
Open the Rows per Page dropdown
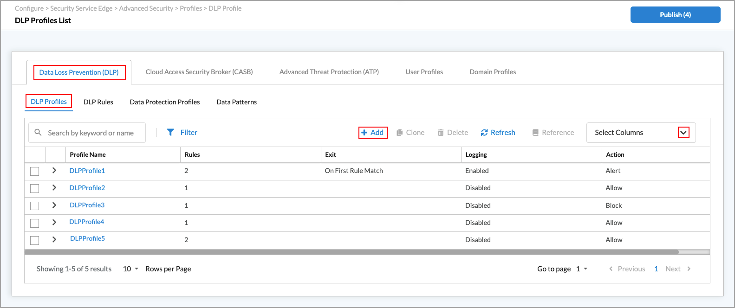[130, 269]
